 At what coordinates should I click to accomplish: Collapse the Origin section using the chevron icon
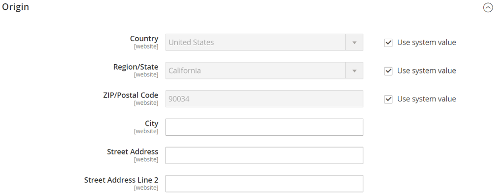488,8
